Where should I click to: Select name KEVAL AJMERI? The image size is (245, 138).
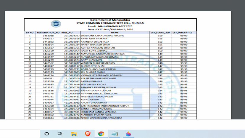pos(90,100)
